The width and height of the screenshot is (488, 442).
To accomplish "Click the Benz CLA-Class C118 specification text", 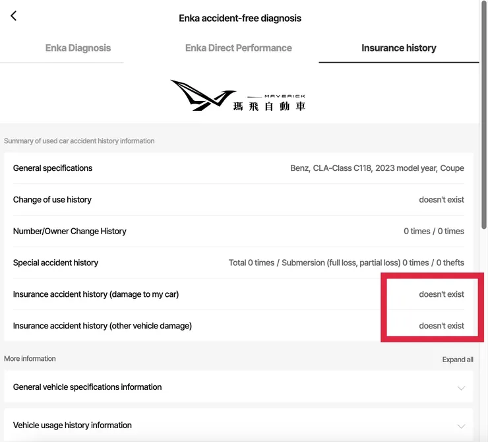I will point(377,168).
